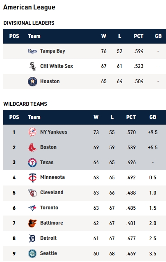Click the Detroit Tigers logo
Viewport: 166px width, 262px height.
32,238
